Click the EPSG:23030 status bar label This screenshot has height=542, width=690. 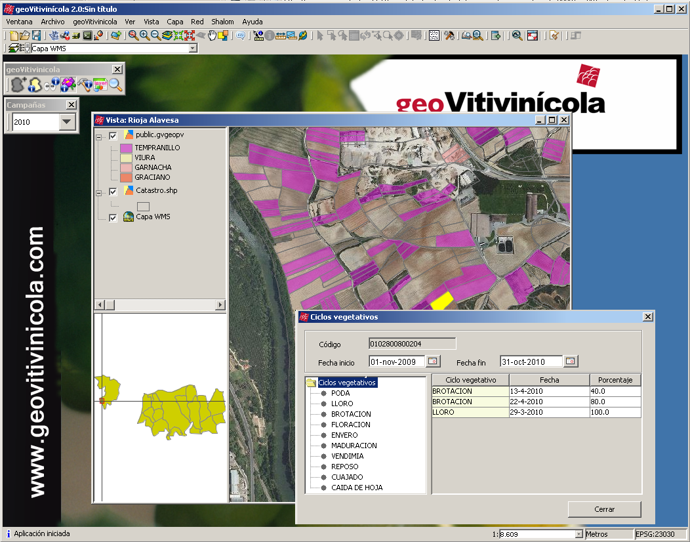655,534
